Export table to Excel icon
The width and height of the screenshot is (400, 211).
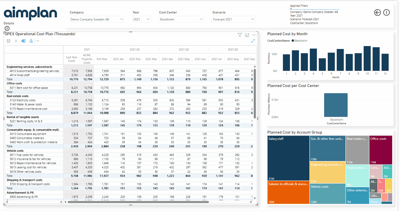pyautogui.click(x=23, y=41)
